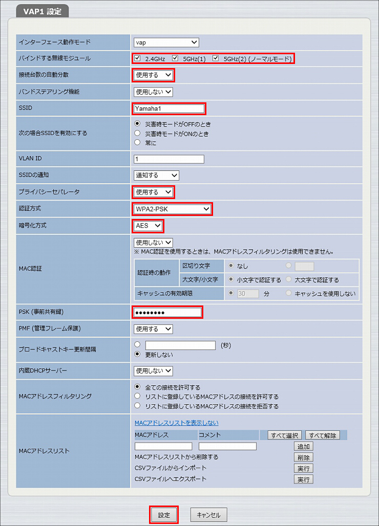Click the コメント entry field
Screen dimensions: 379x526
tap(227, 446)
